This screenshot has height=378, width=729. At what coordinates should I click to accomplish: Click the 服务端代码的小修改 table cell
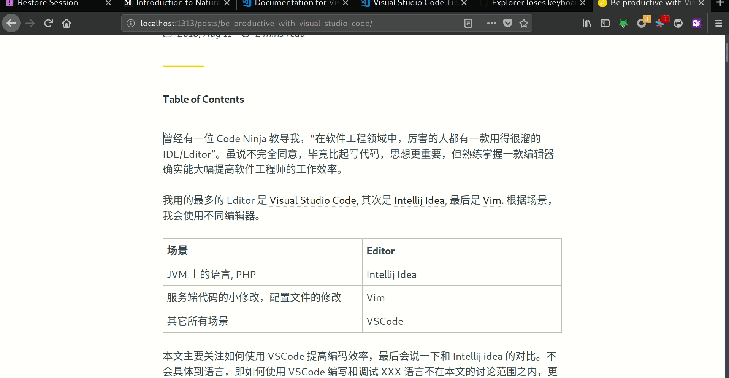[x=263, y=297]
